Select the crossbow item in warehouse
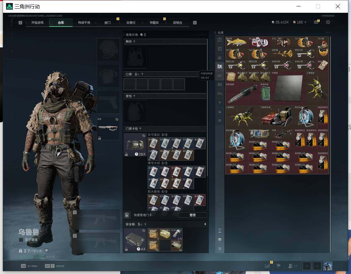This screenshot has width=351, height=274. click(283, 134)
